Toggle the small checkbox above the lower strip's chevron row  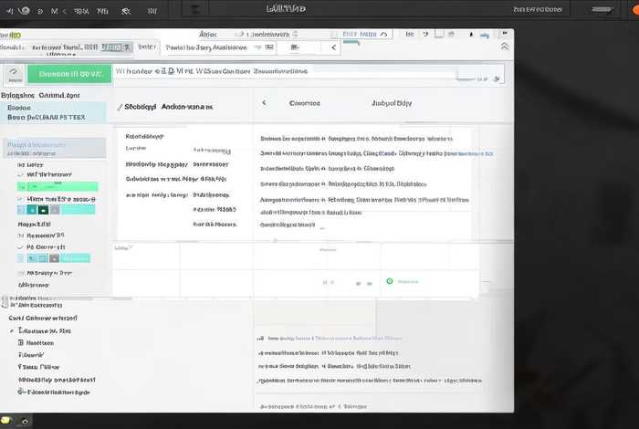coord(21,235)
